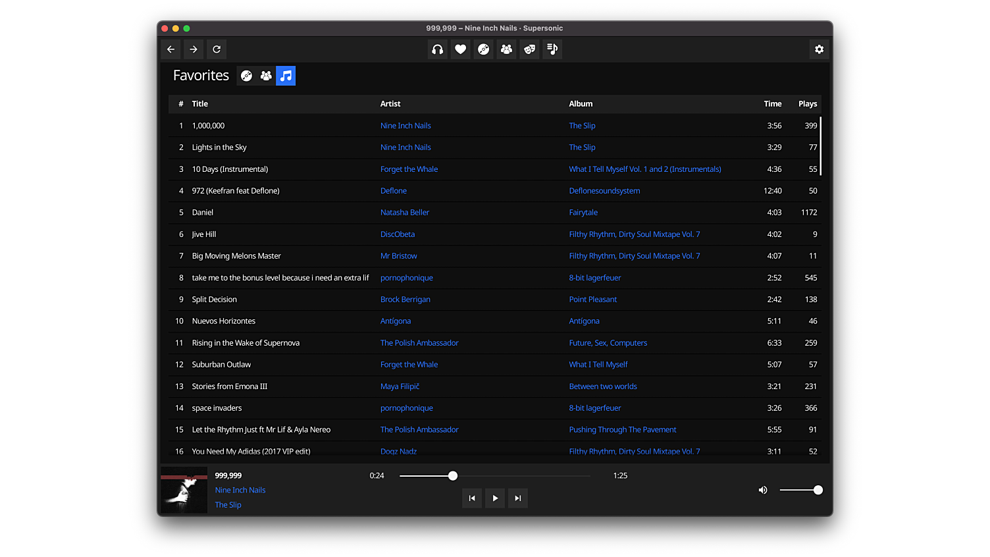Open artist Natasha Beller link
The width and height of the screenshot is (990, 557).
click(x=405, y=213)
